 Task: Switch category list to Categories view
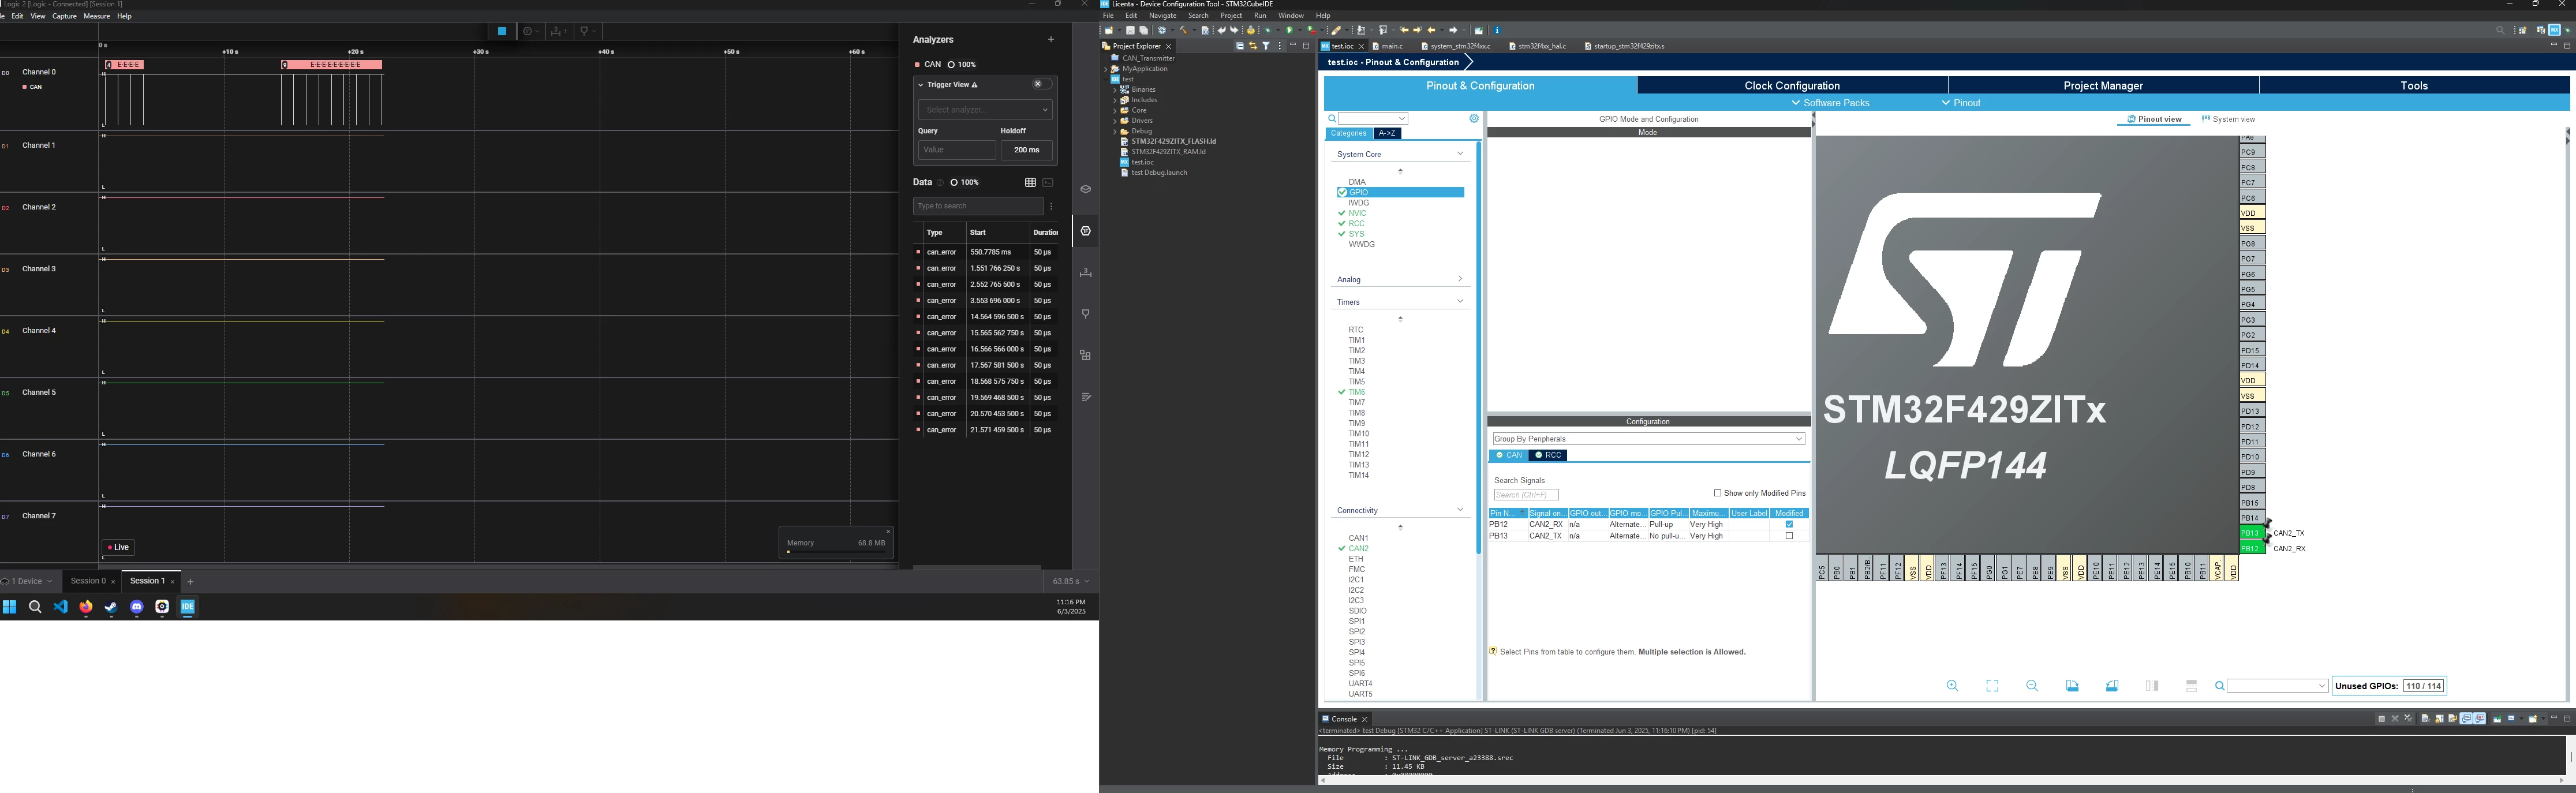pyautogui.click(x=1348, y=134)
